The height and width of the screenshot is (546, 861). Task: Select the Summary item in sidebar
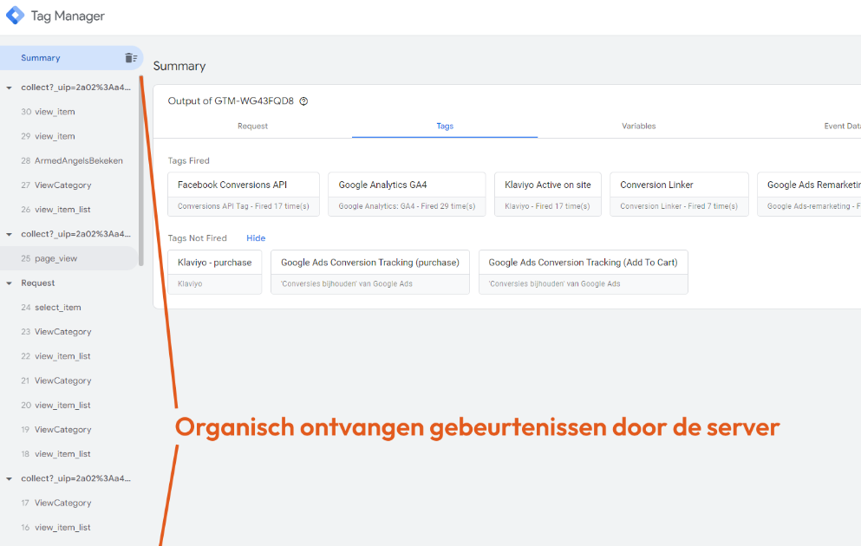point(41,58)
